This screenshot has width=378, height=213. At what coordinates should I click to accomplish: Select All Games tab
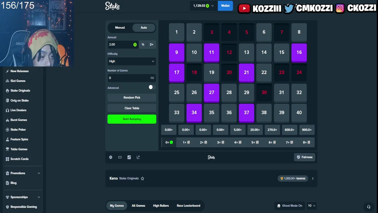coord(138,206)
